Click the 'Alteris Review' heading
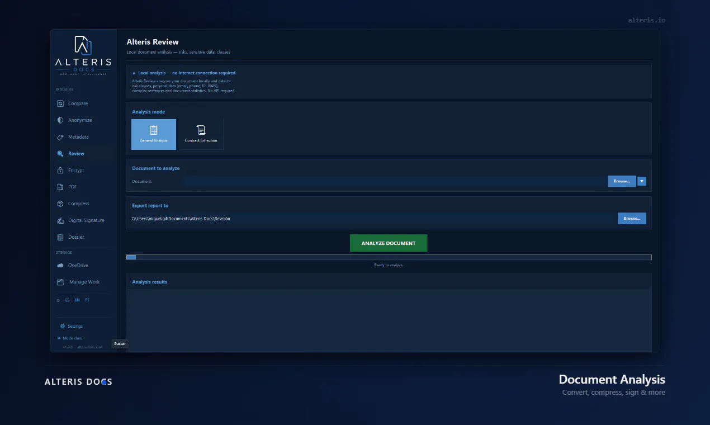 coord(153,42)
